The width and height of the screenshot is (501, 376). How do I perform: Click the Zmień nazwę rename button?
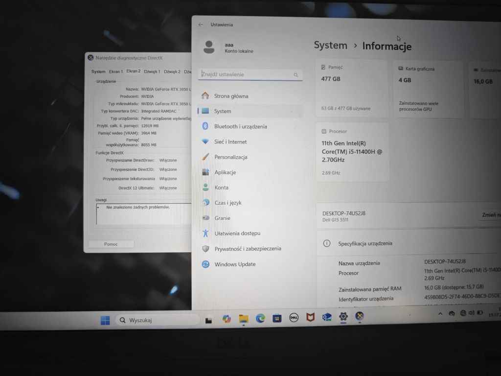click(x=490, y=215)
